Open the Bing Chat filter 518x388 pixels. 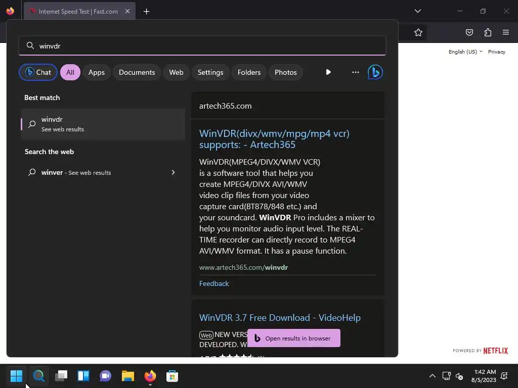38,72
